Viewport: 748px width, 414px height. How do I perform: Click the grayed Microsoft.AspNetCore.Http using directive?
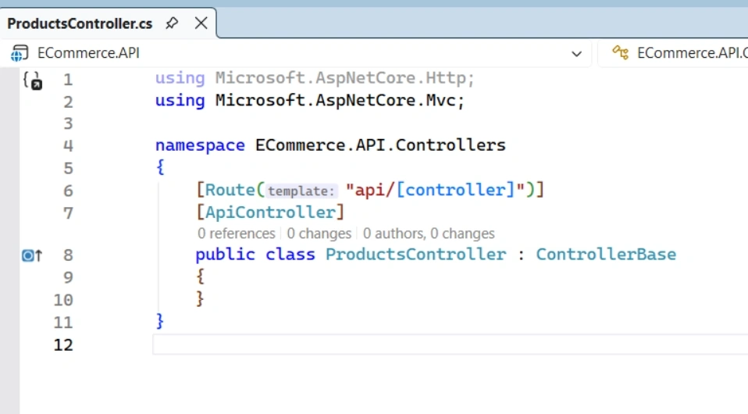pos(315,78)
